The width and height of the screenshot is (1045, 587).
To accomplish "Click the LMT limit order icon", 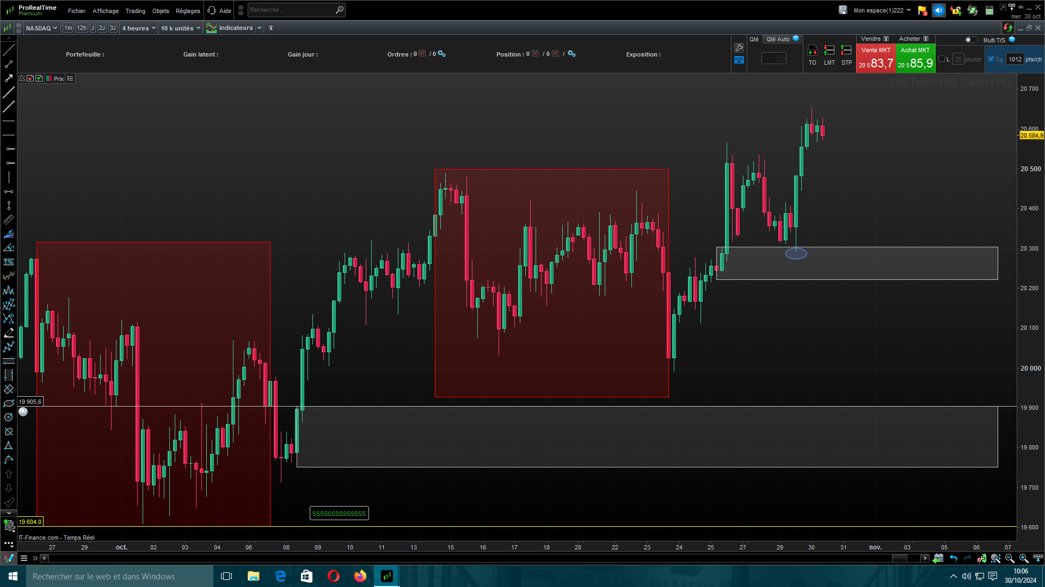I will pyautogui.click(x=829, y=51).
